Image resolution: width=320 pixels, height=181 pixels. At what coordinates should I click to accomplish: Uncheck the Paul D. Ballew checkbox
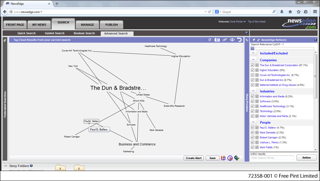coord(252,128)
